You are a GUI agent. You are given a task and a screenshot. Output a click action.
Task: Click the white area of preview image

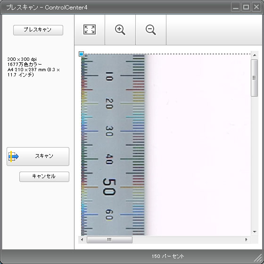pyautogui.click(x=198, y=145)
